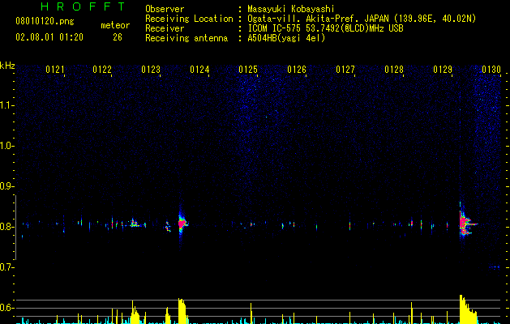Screen dimensions: 510x324
Task: Select the filename 08010120.png
Action: (45, 21)
